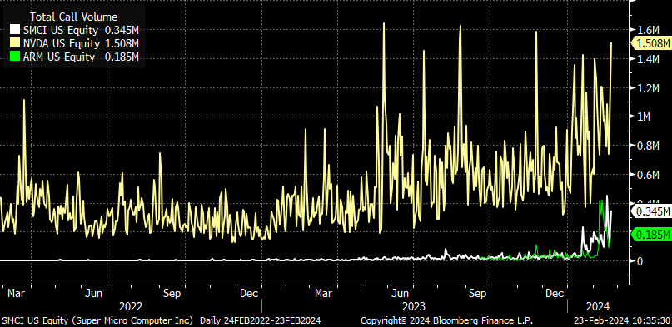Click the 2024 year label on x-axis
The height and width of the screenshot is (327, 672).
point(598,306)
